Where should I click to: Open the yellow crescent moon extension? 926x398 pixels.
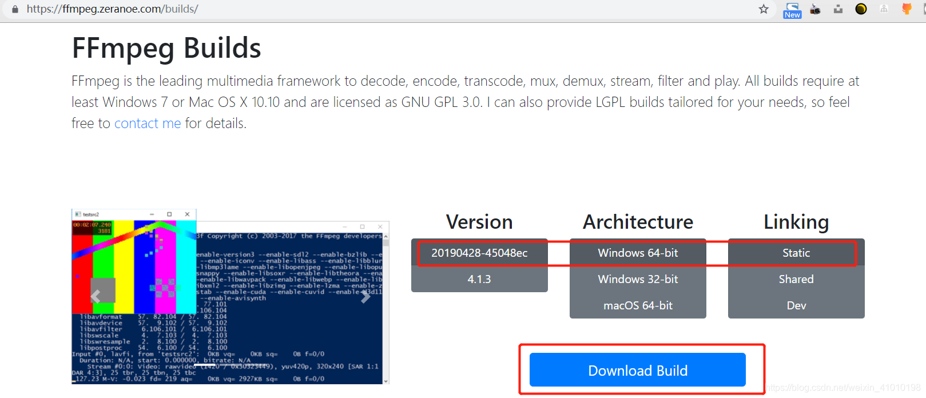pyautogui.click(x=861, y=9)
